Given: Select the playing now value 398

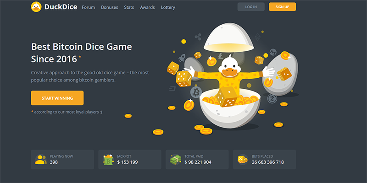Looking at the screenshot, I should point(54,162).
